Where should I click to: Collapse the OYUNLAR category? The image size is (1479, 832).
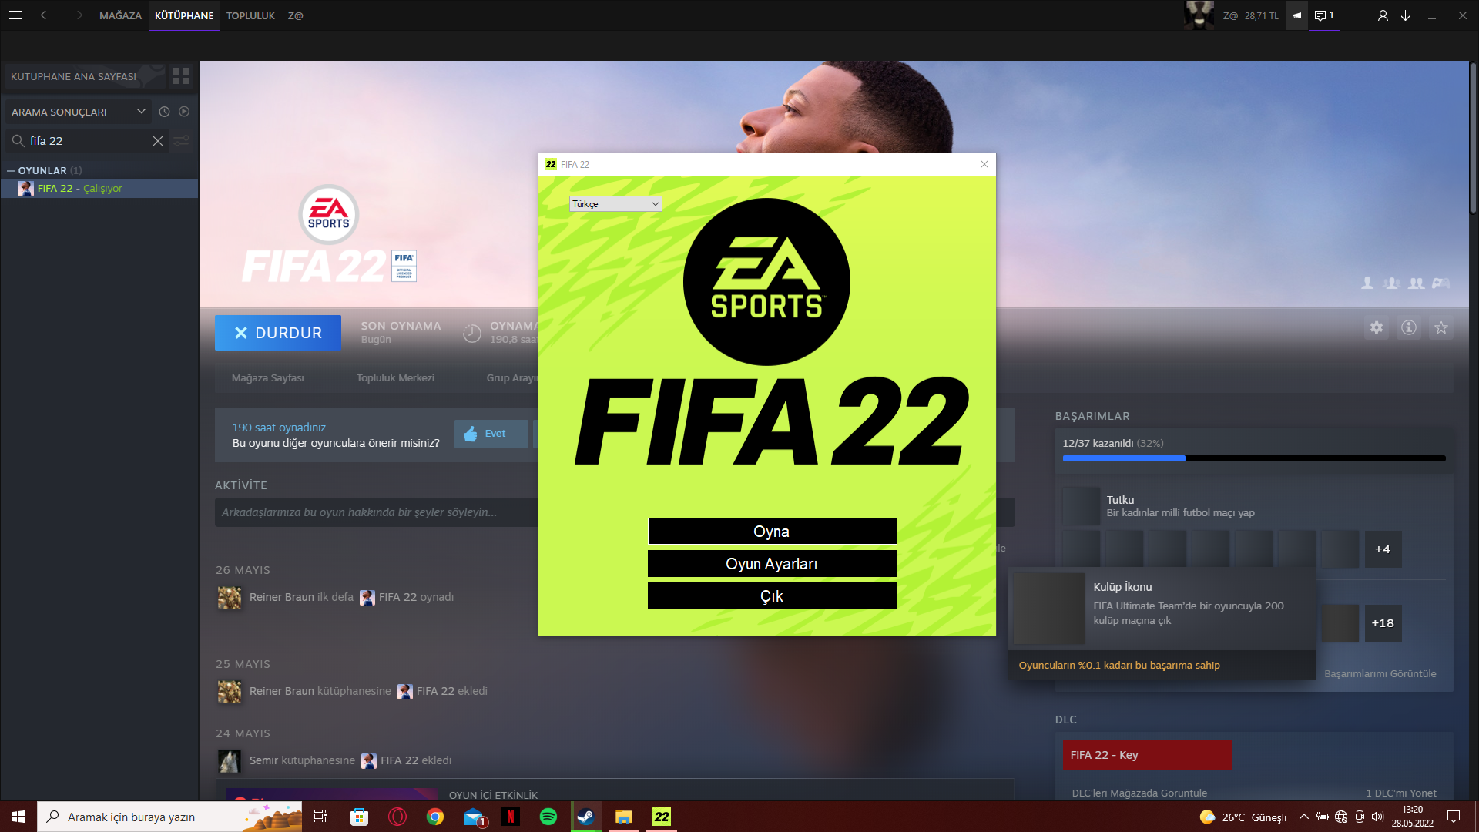[x=11, y=171]
